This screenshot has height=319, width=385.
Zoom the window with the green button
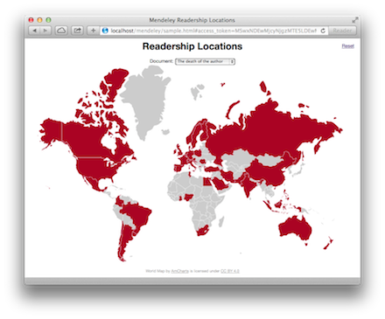[x=48, y=20]
